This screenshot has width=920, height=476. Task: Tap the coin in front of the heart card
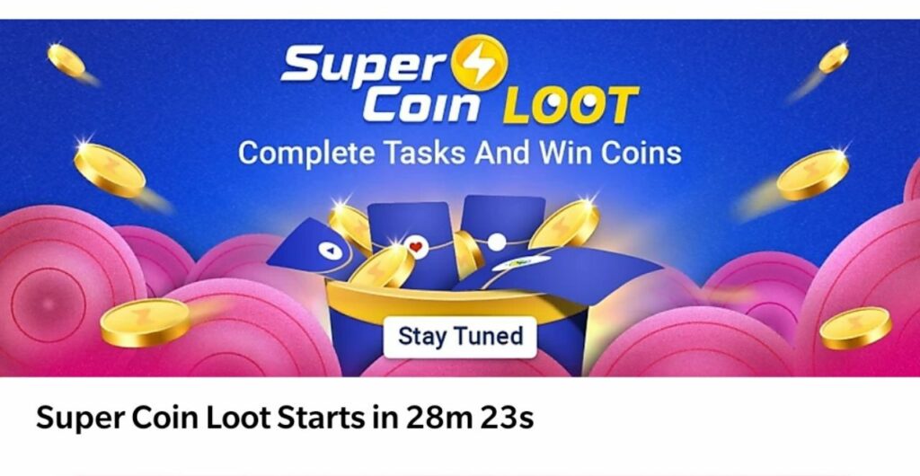tap(381, 267)
